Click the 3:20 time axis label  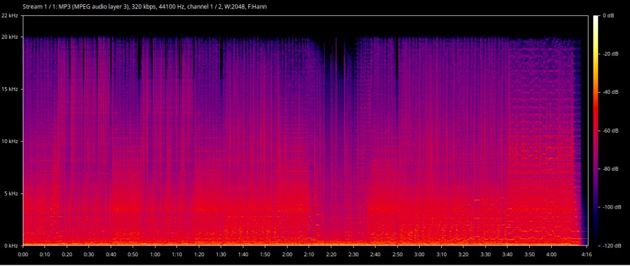(x=463, y=254)
